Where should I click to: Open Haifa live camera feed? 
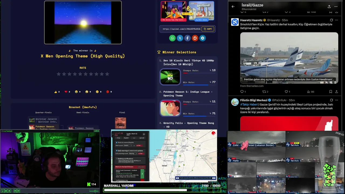(x=256, y=155)
